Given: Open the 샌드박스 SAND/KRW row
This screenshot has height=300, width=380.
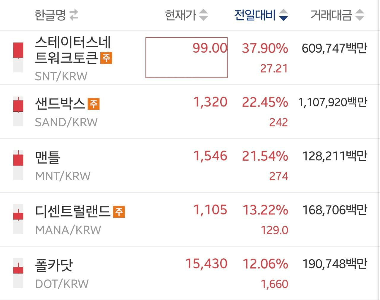Looking at the screenshot, I should pos(189,112).
